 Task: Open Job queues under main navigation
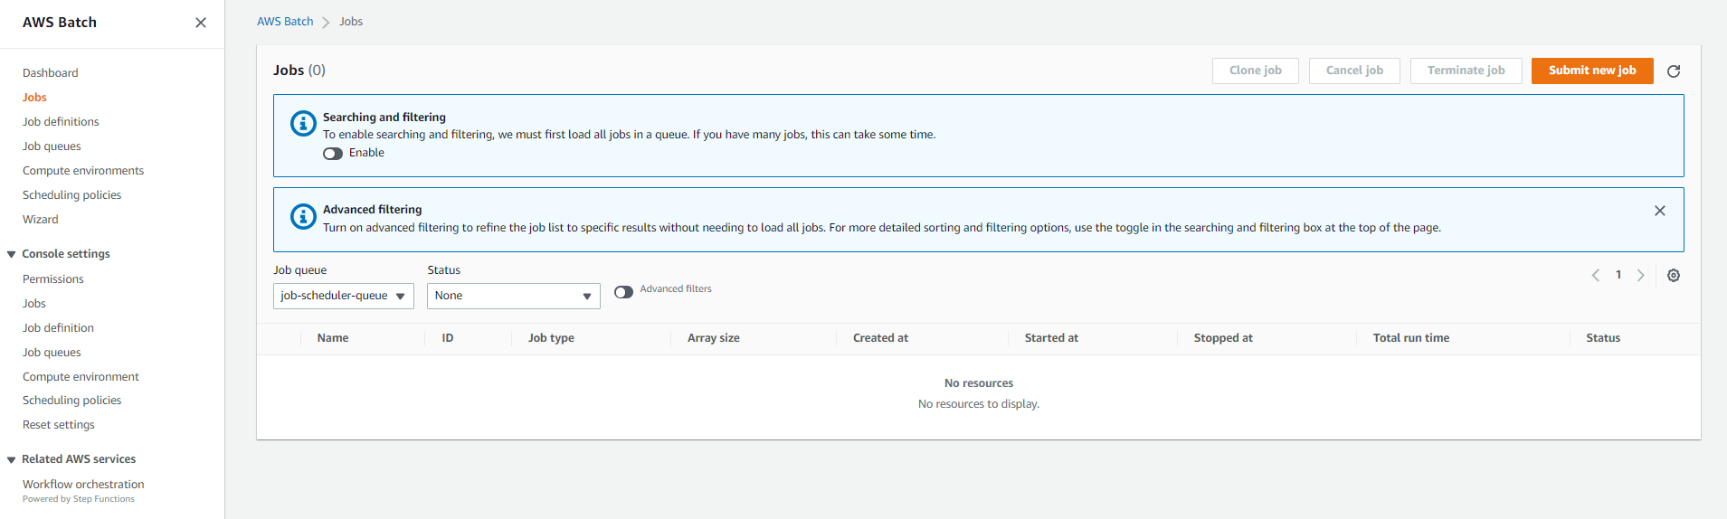(52, 146)
